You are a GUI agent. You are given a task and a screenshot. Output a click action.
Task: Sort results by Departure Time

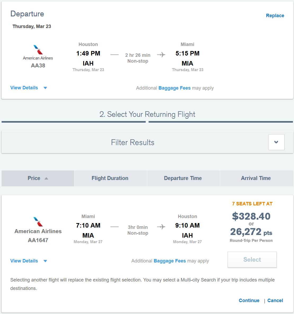[183, 178]
